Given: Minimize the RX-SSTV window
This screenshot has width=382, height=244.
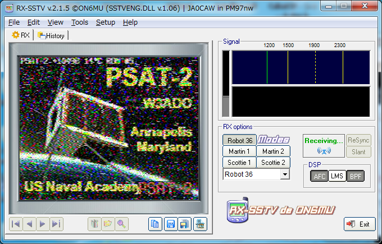Looking at the screenshot, I should click(x=329, y=6).
